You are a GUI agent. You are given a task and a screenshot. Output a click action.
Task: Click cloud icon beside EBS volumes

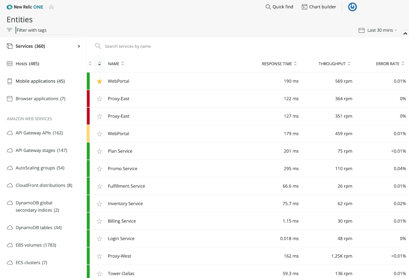click(x=10, y=245)
